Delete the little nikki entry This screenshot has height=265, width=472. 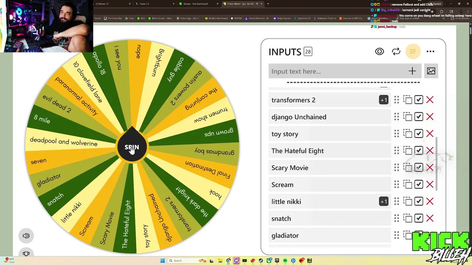coord(430,201)
